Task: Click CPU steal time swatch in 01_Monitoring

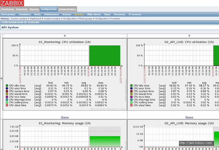Action: tap(7, 105)
